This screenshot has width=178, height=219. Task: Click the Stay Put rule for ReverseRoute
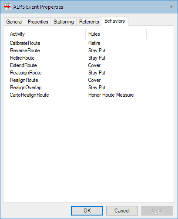[97, 51]
